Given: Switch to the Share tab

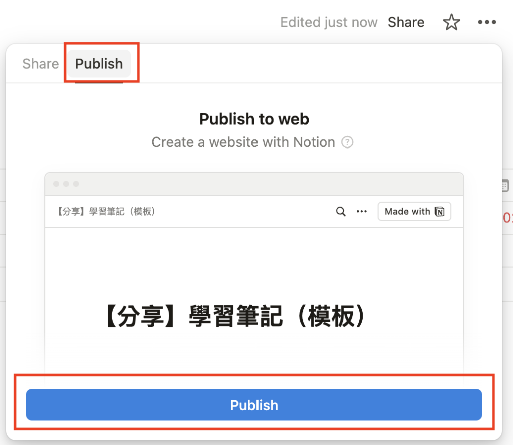Looking at the screenshot, I should [40, 64].
